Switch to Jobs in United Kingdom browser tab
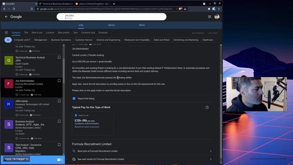Viewport: 293px width, 165px height. 92,4
